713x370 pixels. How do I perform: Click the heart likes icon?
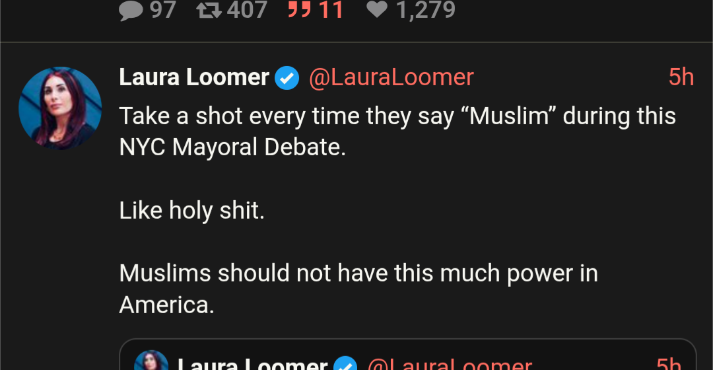[x=377, y=9]
